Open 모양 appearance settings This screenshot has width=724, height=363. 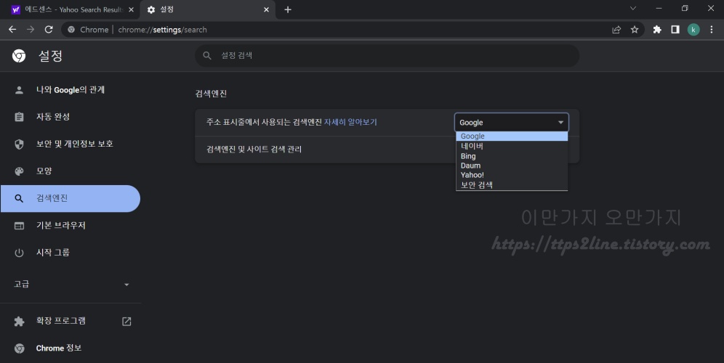click(71, 171)
